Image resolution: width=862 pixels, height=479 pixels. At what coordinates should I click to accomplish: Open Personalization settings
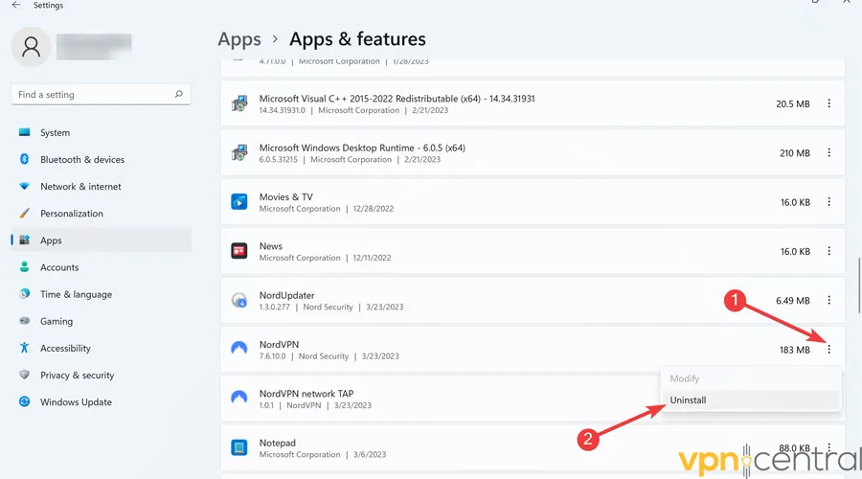pyautogui.click(x=102, y=214)
